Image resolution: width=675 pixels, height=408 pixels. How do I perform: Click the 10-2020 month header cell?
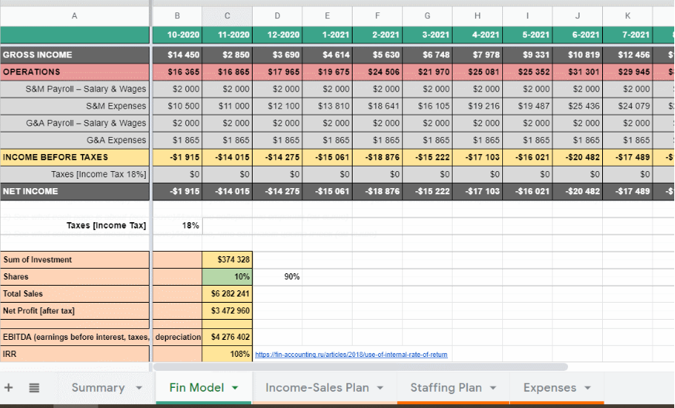pyautogui.click(x=177, y=35)
